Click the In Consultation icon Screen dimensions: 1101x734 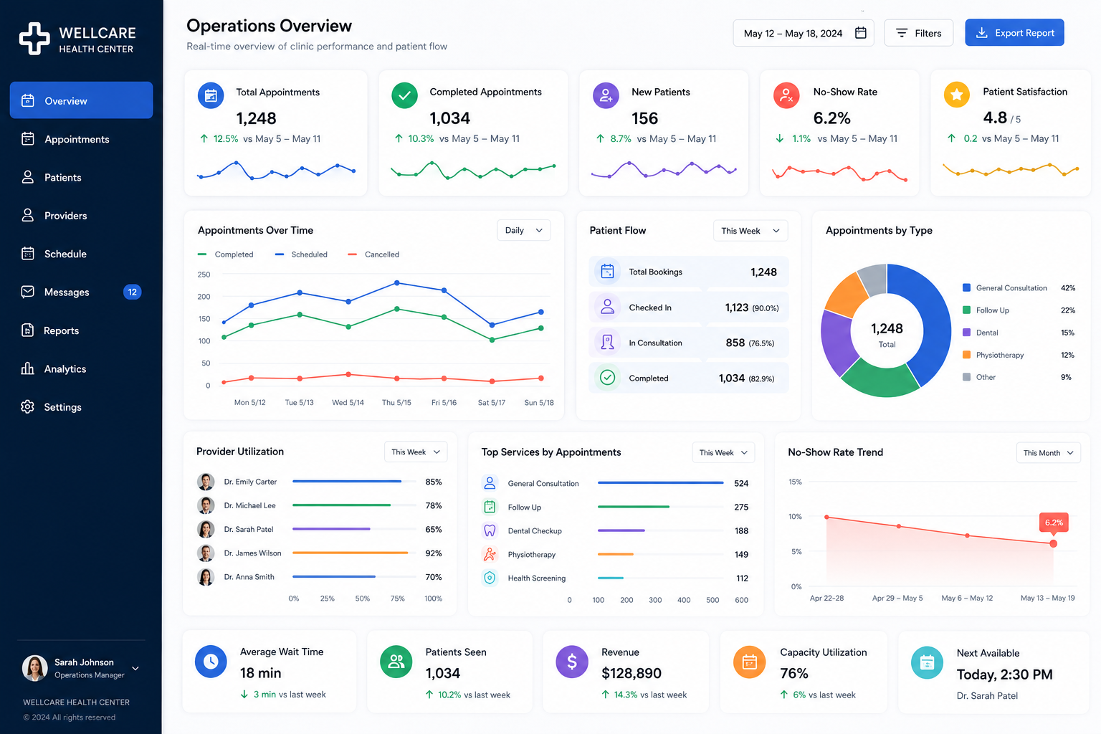coord(607,342)
